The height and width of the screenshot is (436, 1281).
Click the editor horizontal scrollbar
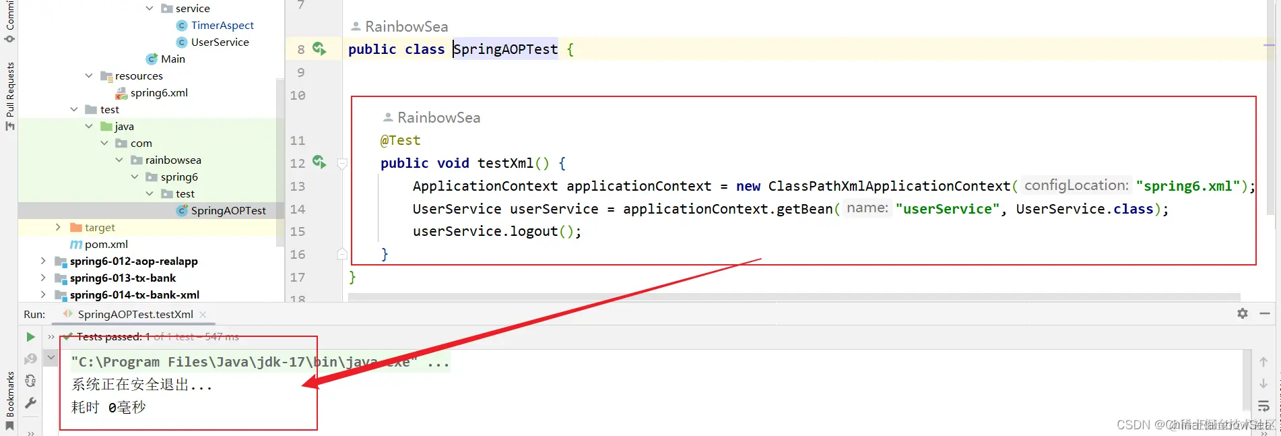pyautogui.click(x=794, y=297)
